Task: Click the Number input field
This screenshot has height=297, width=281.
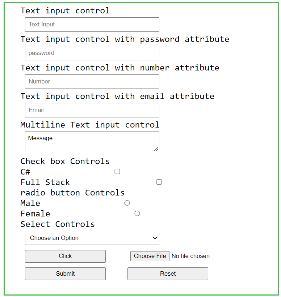Action: [x=92, y=82]
